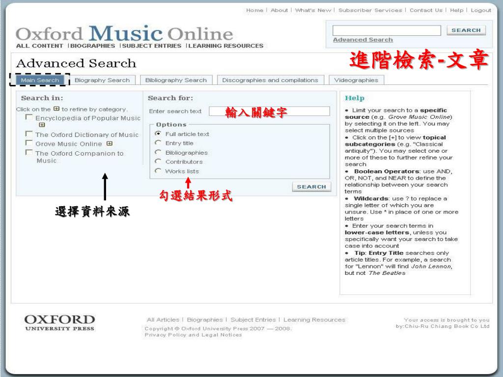The width and height of the screenshot is (503, 377).
Task: Pick the Contributors radio button
Action: point(158,161)
